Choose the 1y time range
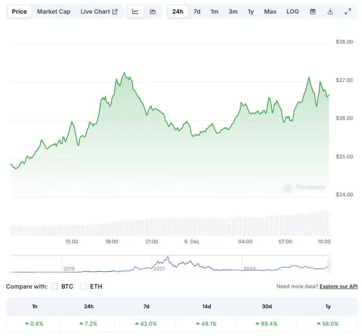The image size is (362, 336). point(251,12)
